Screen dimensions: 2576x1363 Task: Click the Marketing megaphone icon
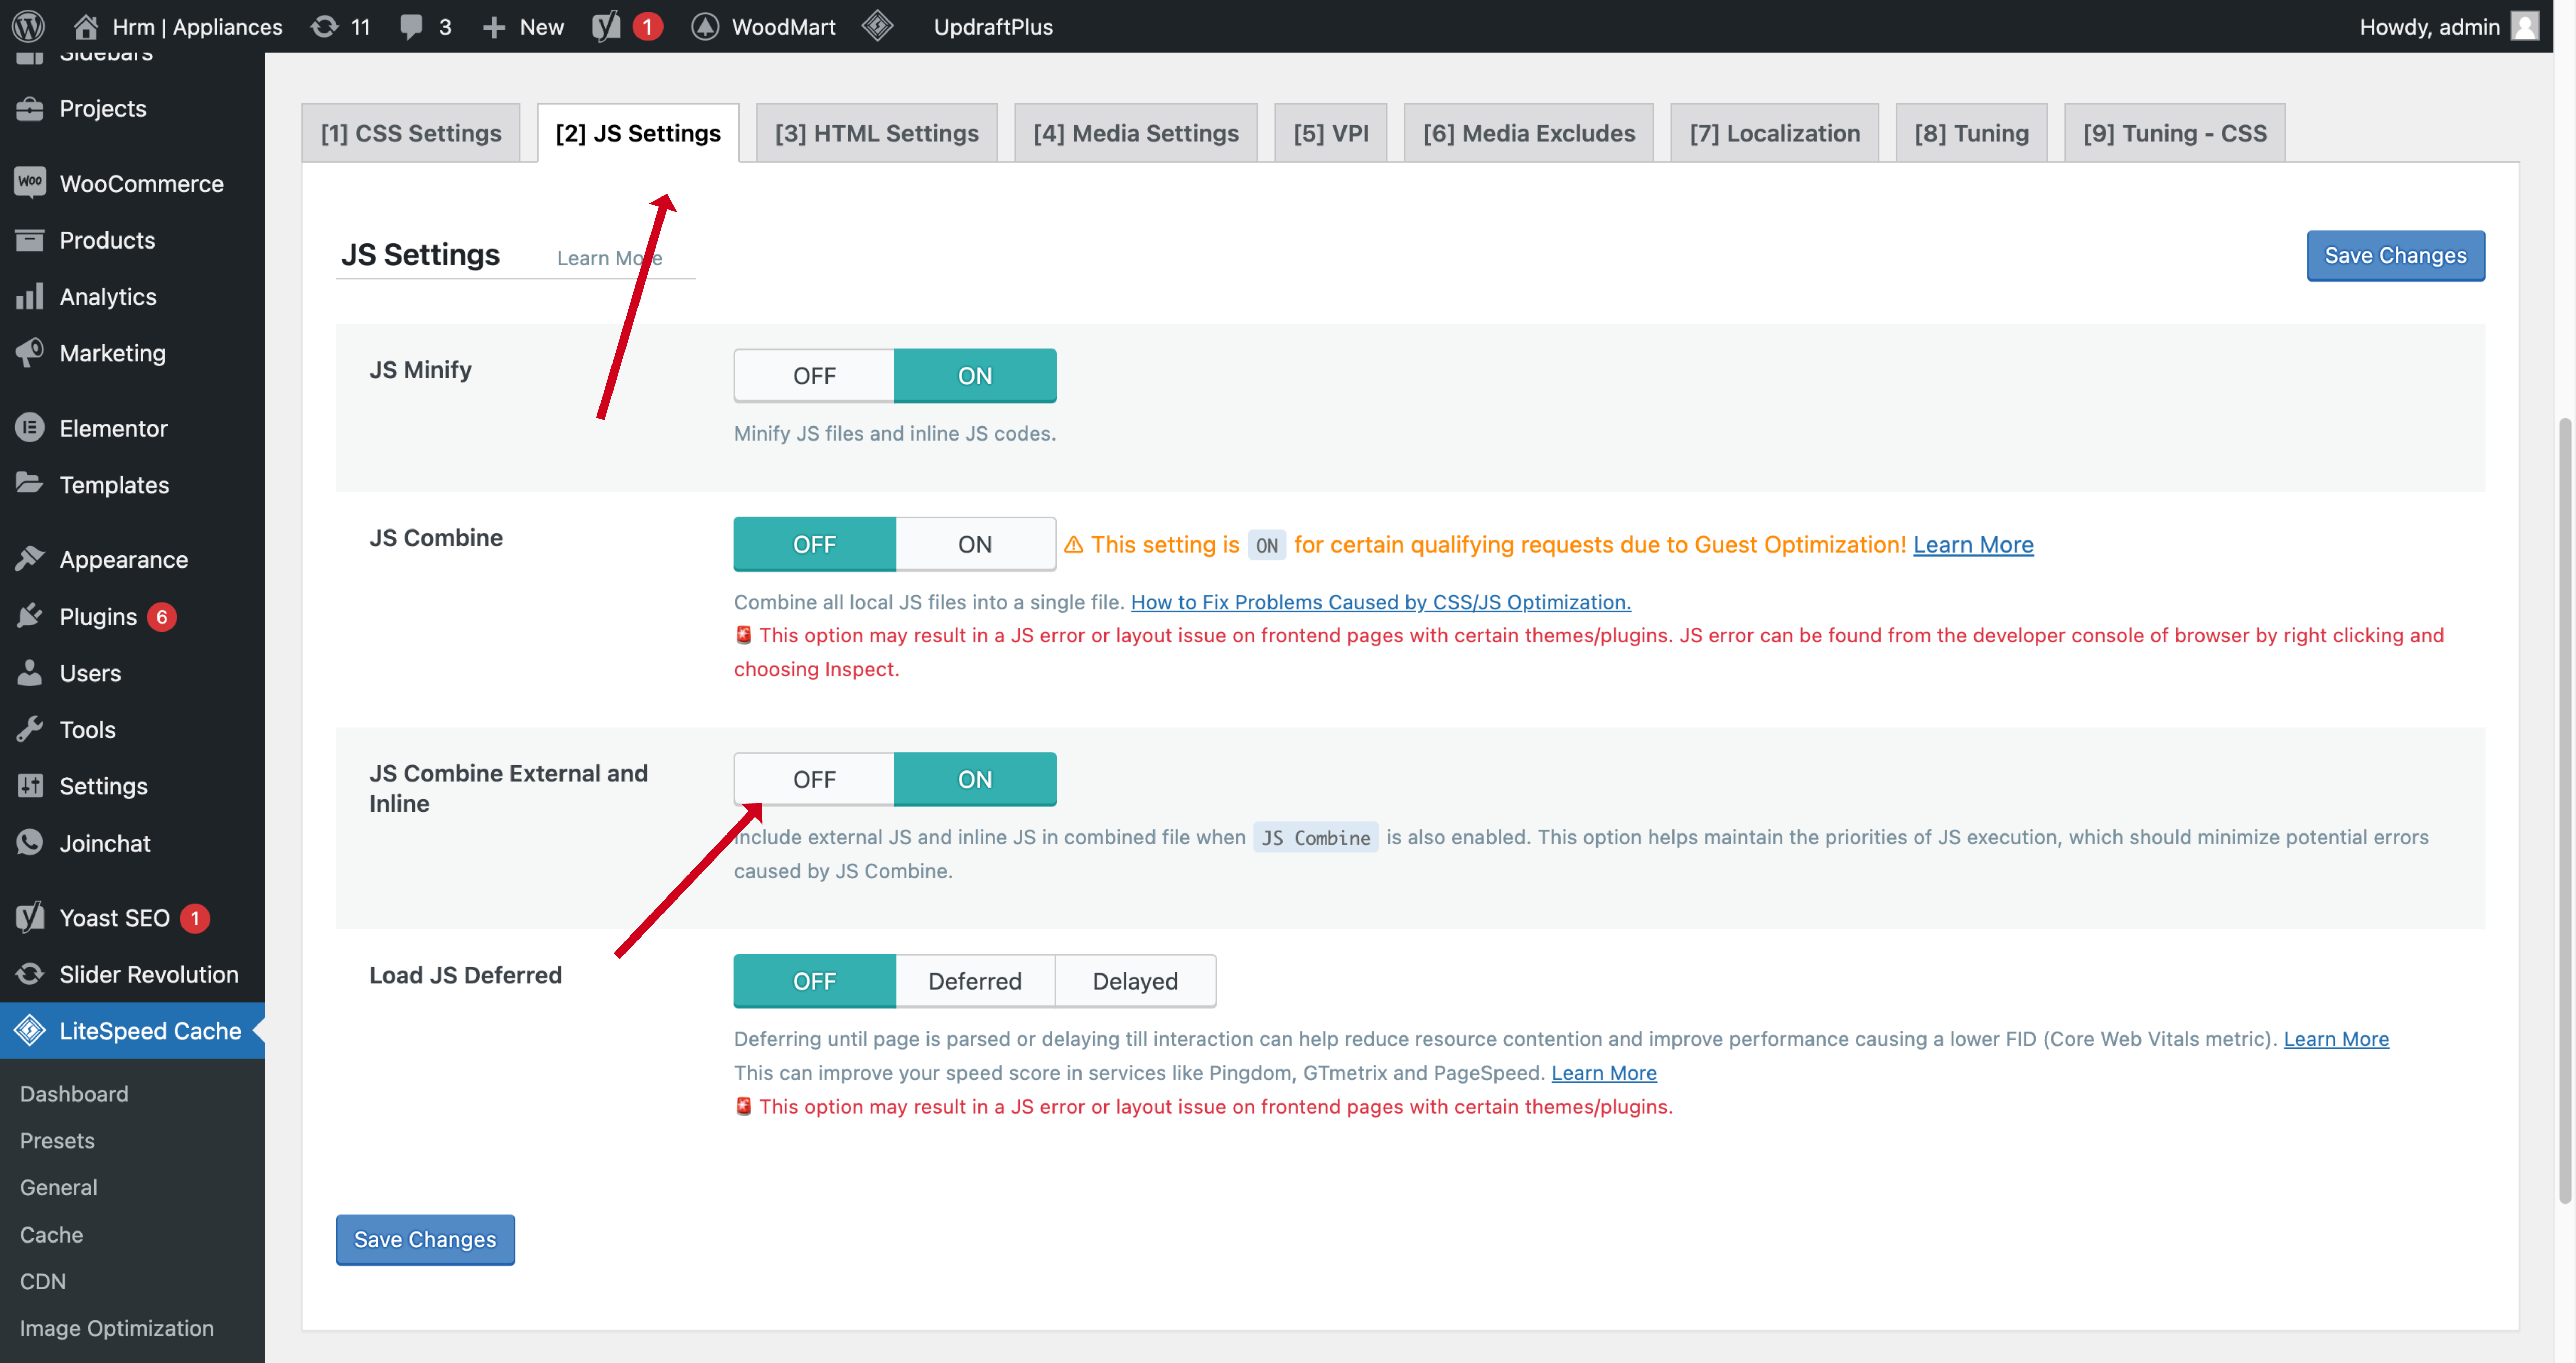tap(30, 352)
